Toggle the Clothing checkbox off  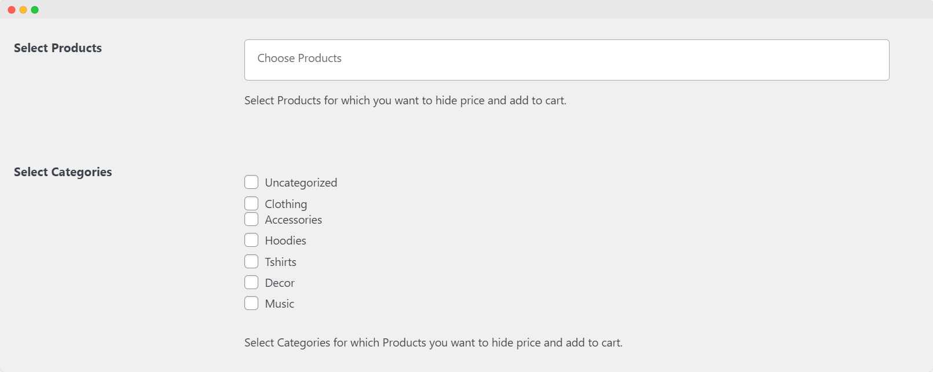(251, 203)
